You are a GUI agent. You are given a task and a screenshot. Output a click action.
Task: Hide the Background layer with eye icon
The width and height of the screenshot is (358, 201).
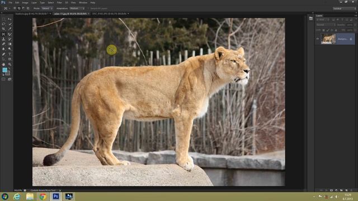click(317, 39)
